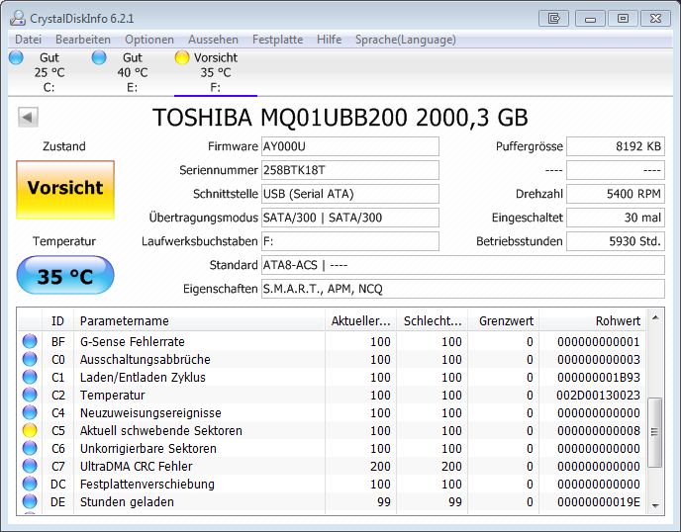Click blue status icon of Ausschaltungsabbrüche row

[30, 359]
